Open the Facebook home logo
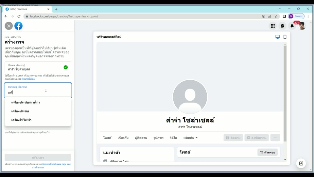 (x=18, y=26)
